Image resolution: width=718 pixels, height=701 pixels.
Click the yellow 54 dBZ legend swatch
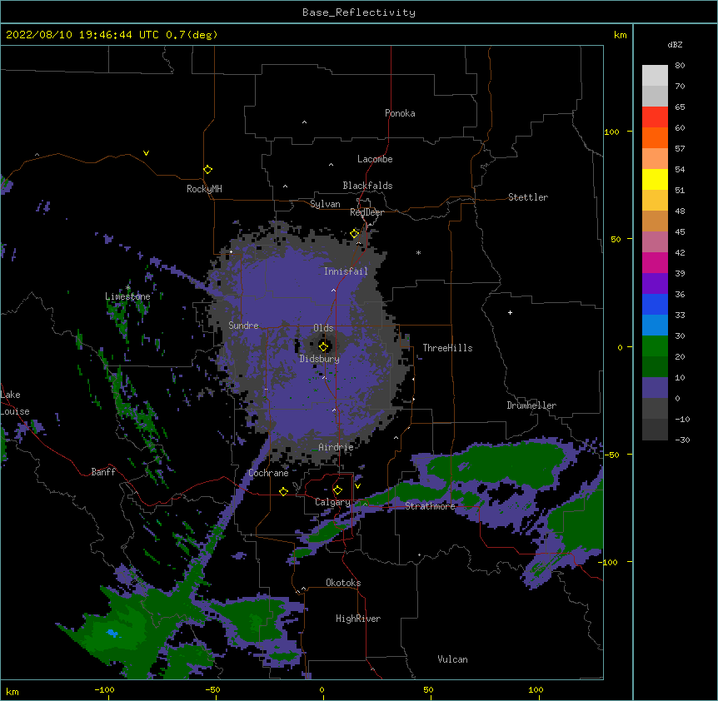655,179
